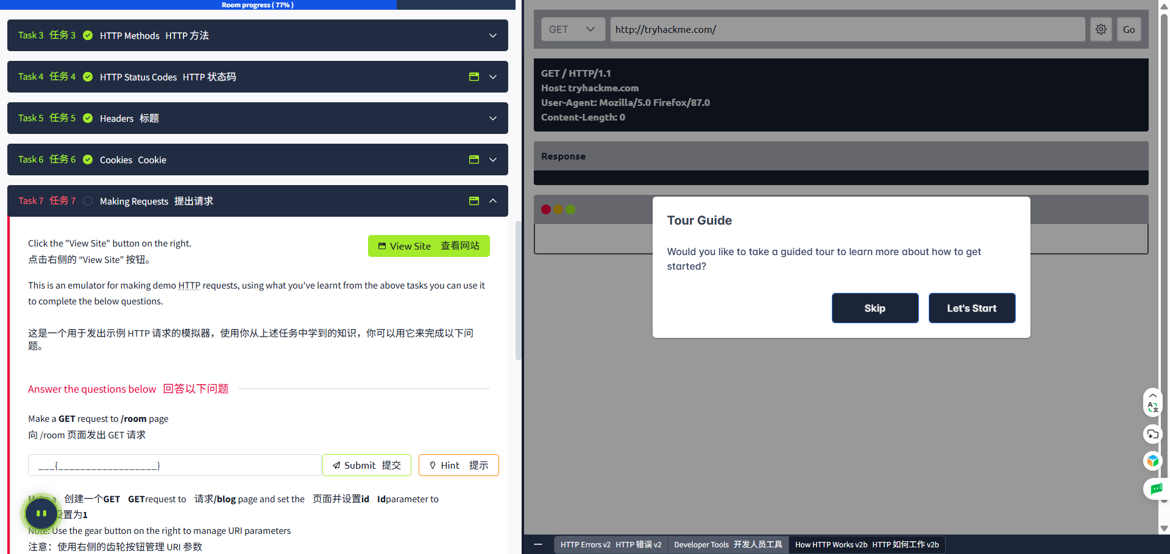Click the View Site button
This screenshot has width=1170, height=554.
(429, 246)
